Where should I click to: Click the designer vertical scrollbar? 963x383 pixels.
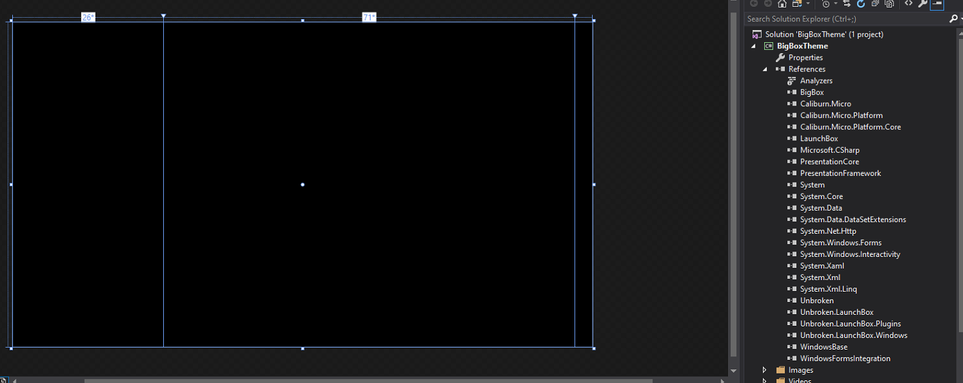(x=734, y=184)
